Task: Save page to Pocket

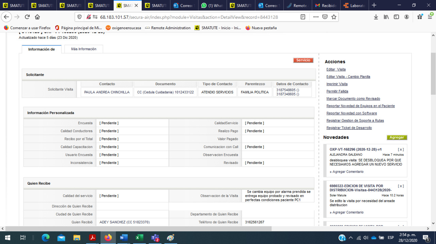Action: (325, 17)
